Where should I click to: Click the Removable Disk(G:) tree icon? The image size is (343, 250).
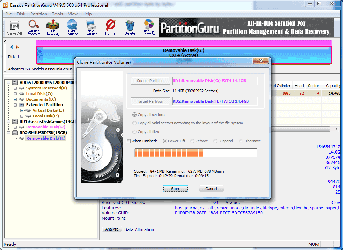pyautogui.click(x=21, y=127)
